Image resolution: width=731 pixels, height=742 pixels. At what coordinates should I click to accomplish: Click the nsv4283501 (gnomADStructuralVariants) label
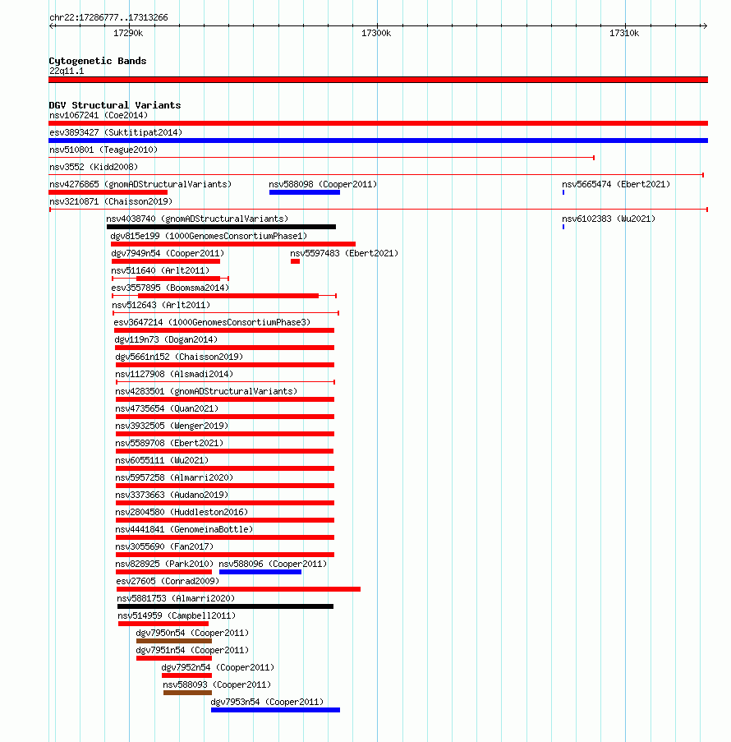206,391
